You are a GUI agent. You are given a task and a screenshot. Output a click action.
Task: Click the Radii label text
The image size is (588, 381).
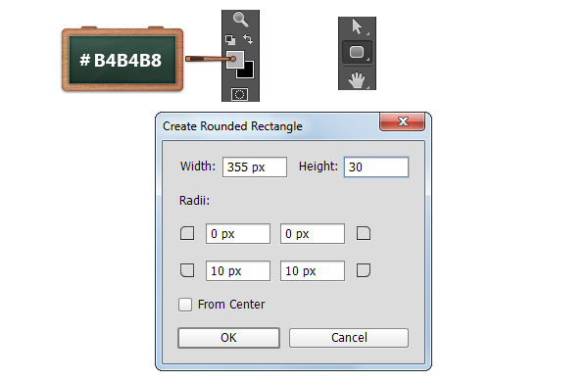pyautogui.click(x=194, y=201)
